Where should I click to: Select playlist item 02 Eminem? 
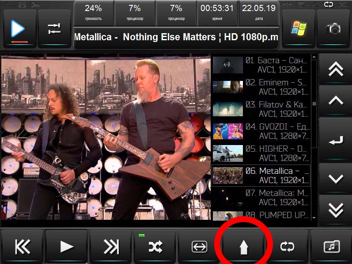tap(261, 87)
